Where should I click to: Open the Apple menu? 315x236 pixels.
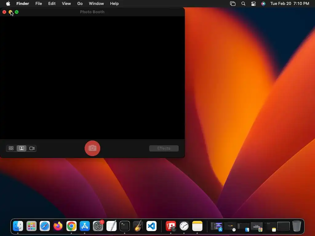(8, 4)
